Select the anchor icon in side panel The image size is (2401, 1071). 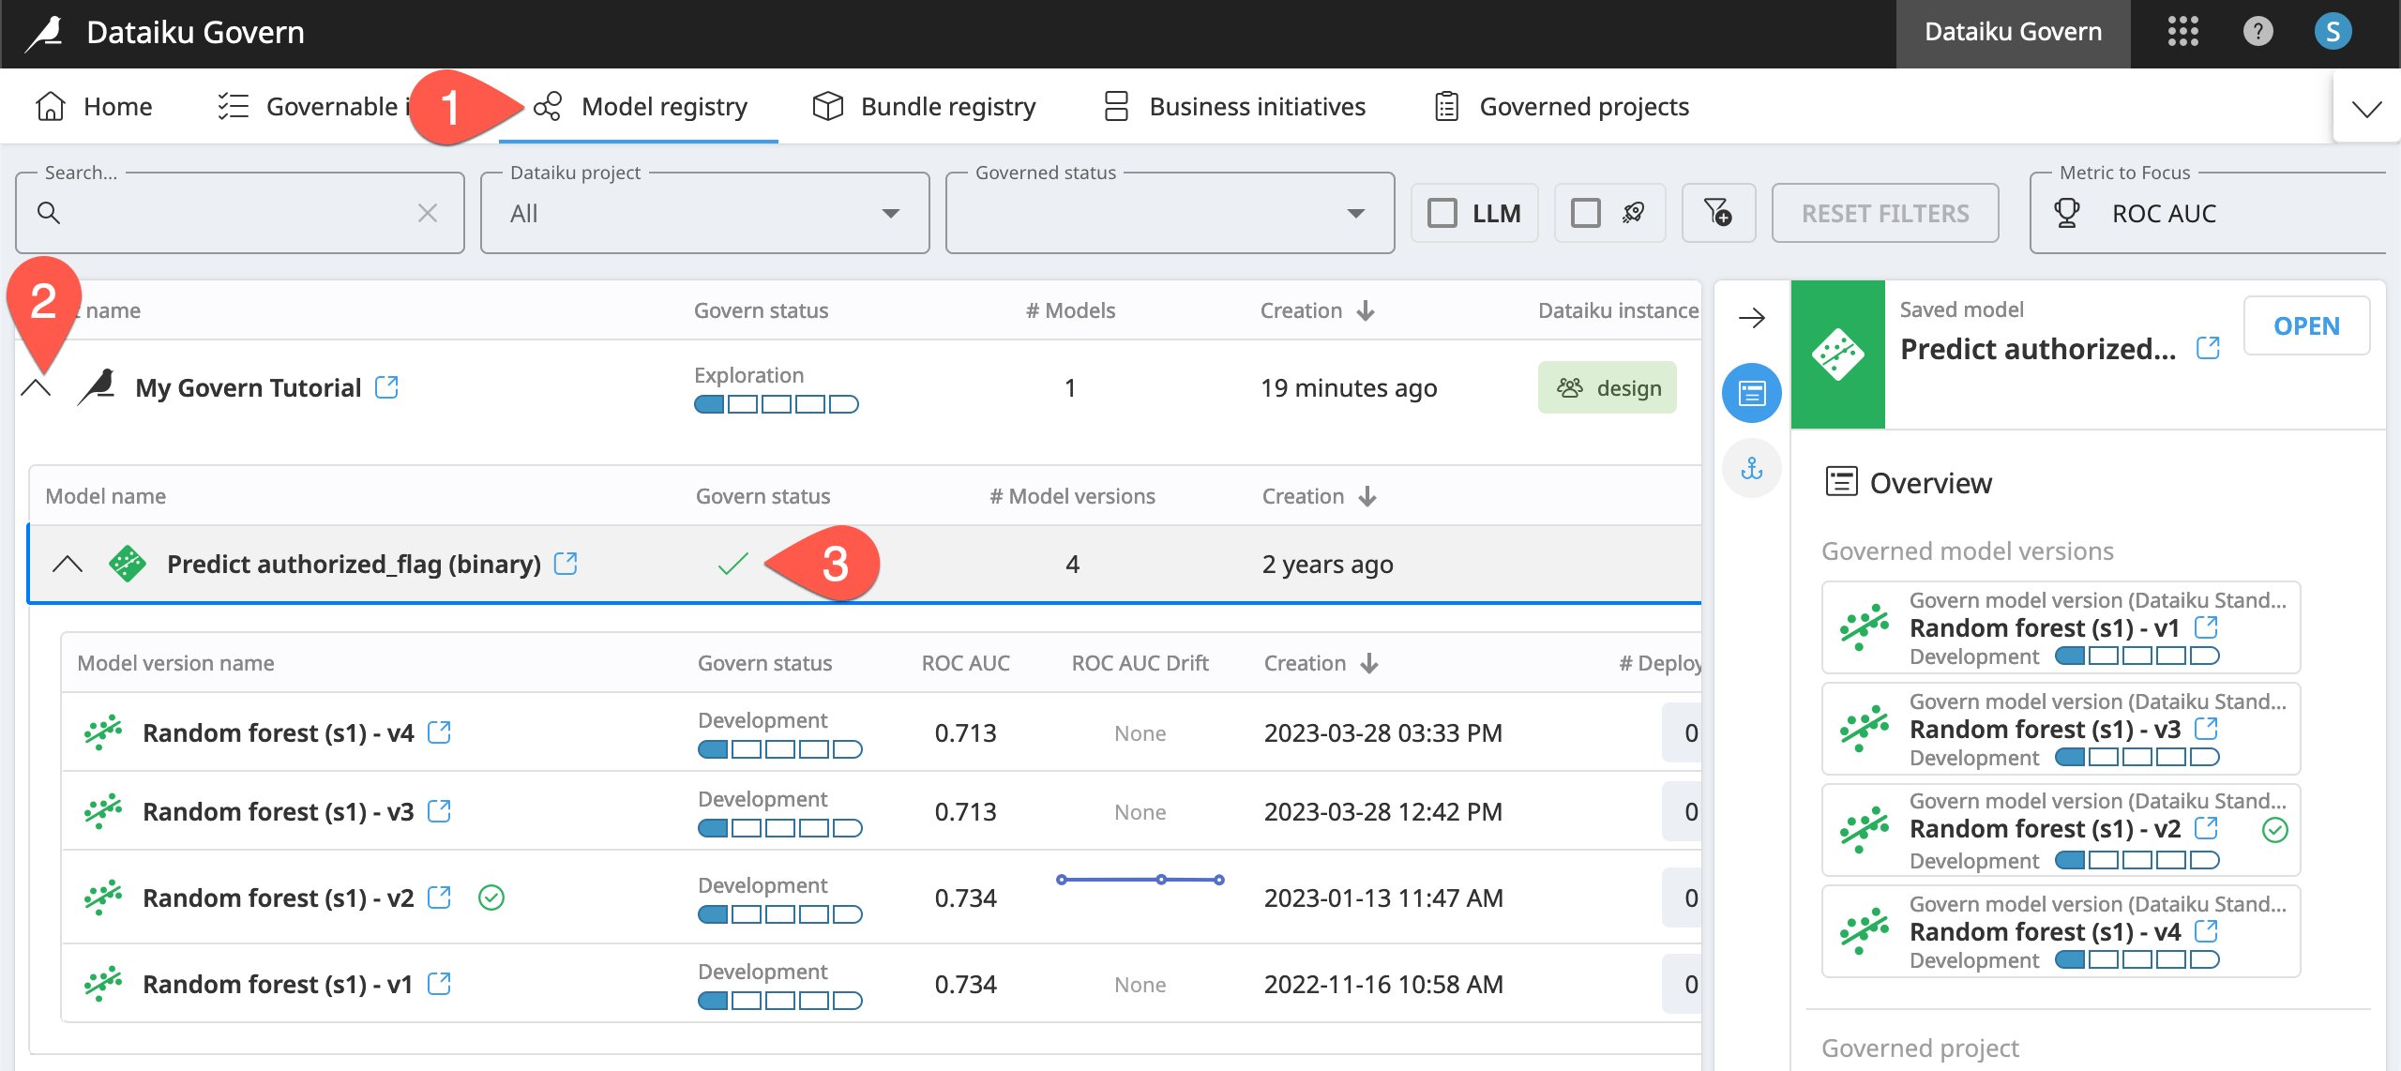click(1751, 468)
